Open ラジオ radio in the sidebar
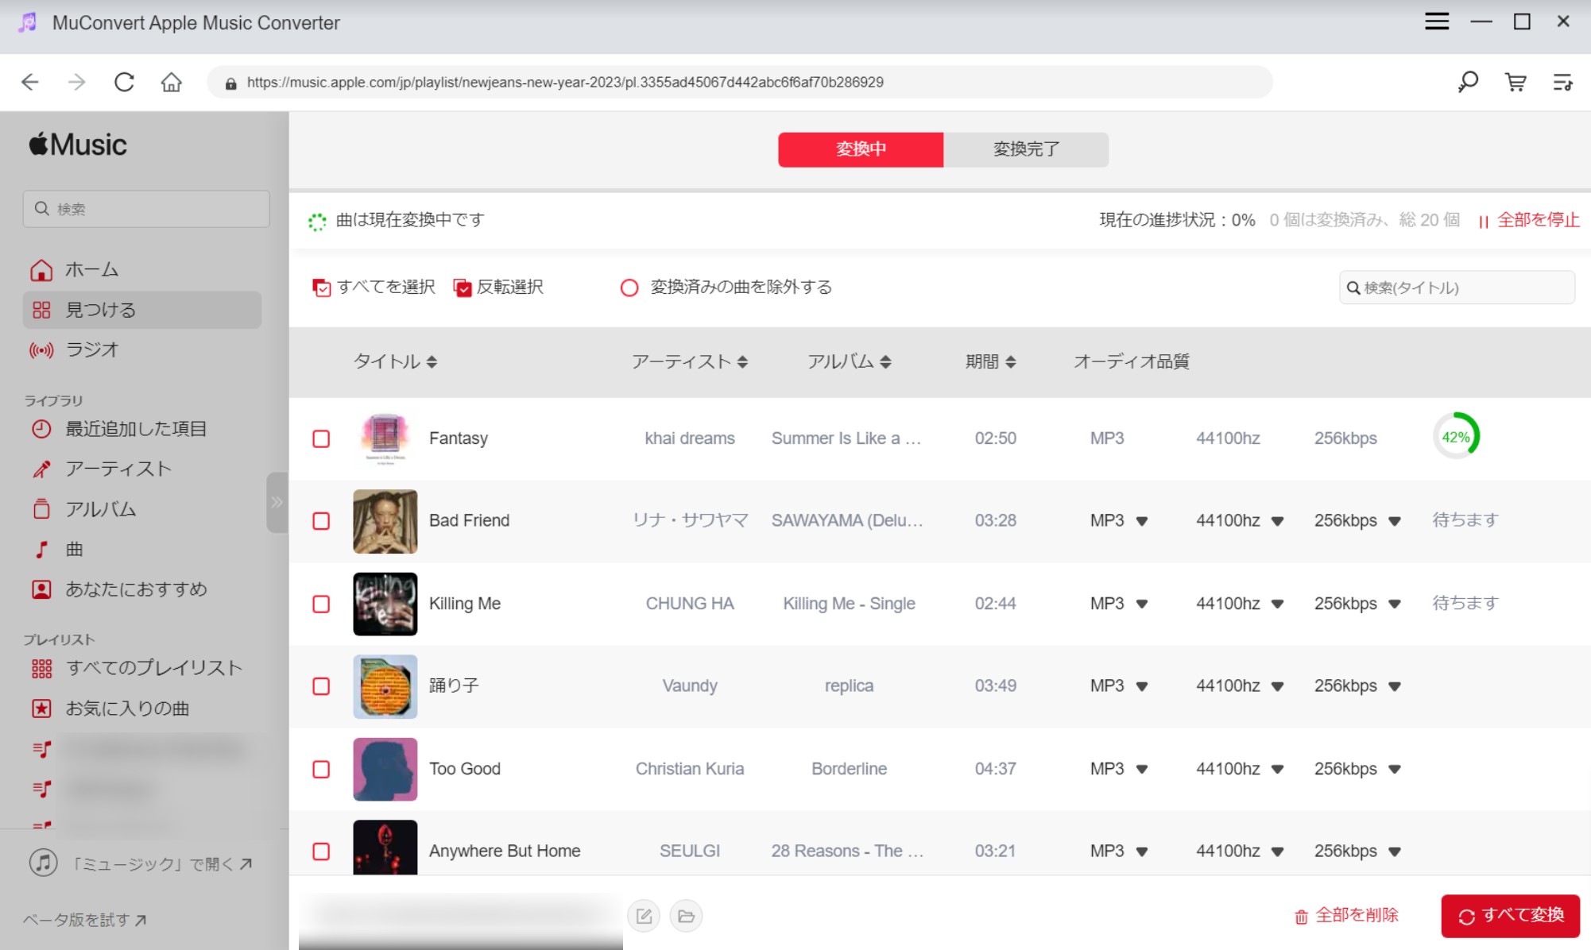 [x=142, y=349]
